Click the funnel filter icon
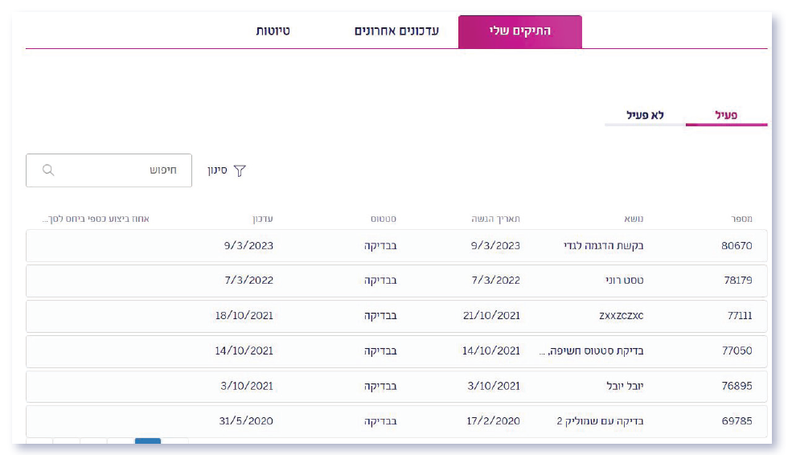Viewport: 792px width, 455px height. 239,171
